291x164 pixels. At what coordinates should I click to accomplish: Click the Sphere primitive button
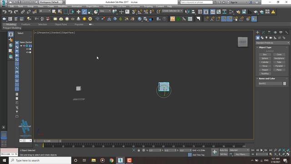265,58
